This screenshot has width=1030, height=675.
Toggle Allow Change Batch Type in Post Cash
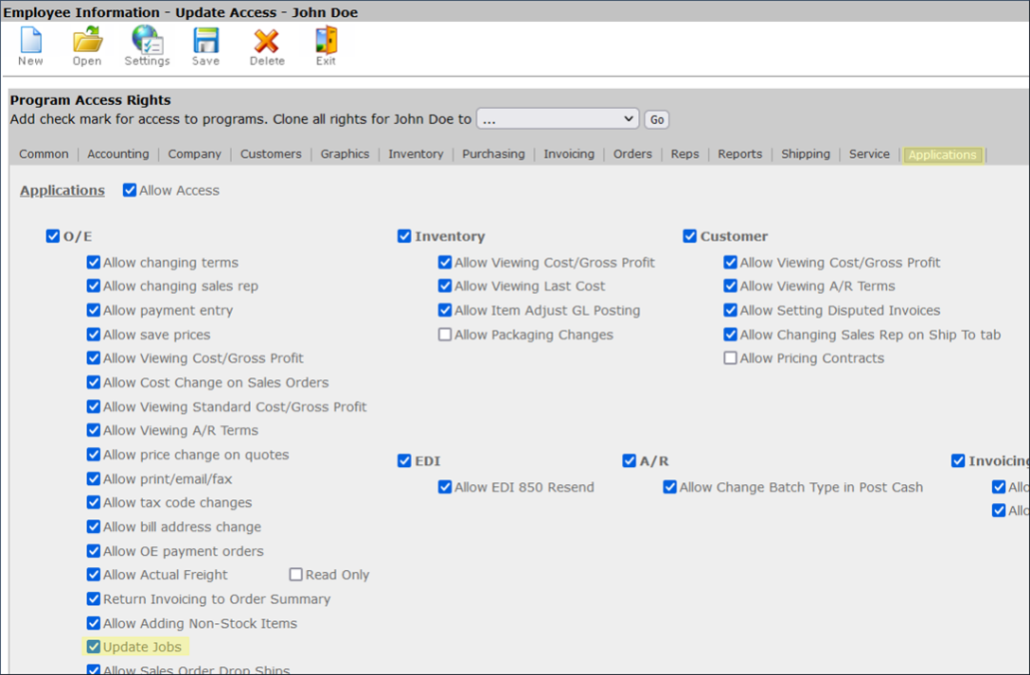(x=670, y=487)
